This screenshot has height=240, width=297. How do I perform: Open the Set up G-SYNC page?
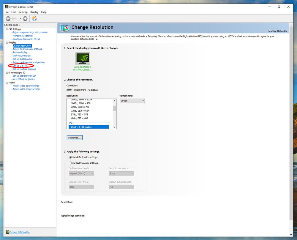(x=20, y=65)
